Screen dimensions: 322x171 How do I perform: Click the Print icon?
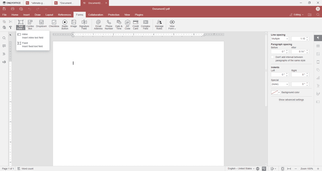coord(13,9)
